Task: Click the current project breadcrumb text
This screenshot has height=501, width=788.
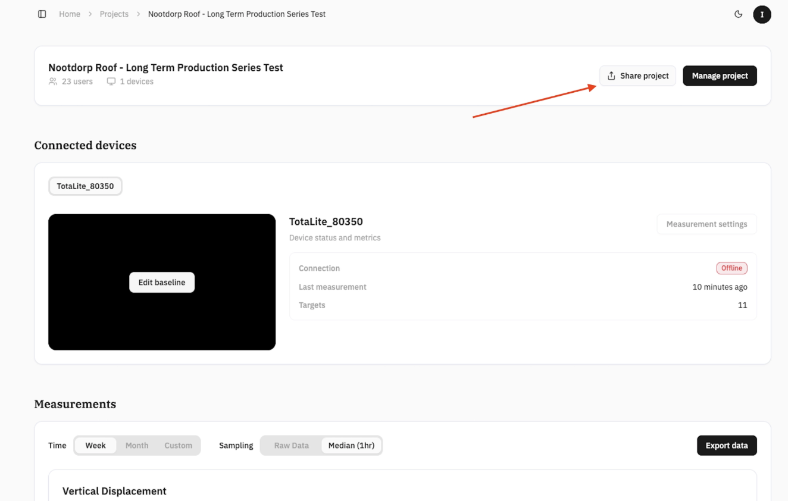Action: (x=237, y=14)
